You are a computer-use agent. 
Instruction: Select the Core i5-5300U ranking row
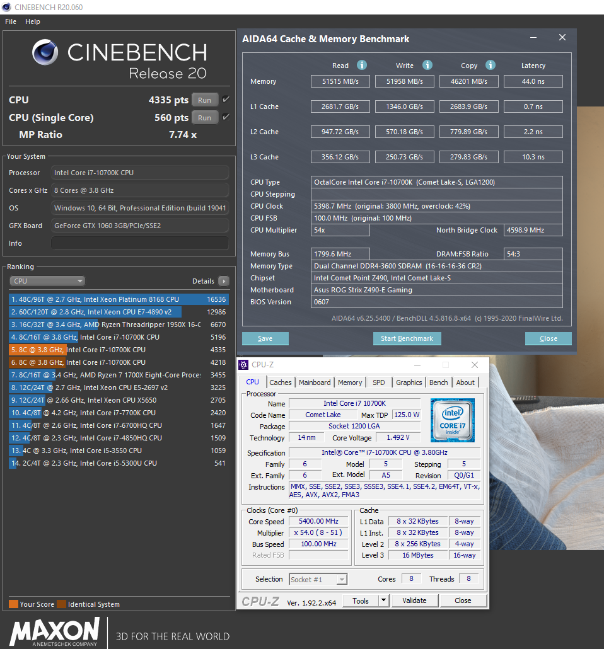(119, 463)
